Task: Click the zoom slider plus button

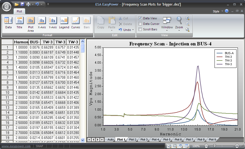Action: point(237,146)
